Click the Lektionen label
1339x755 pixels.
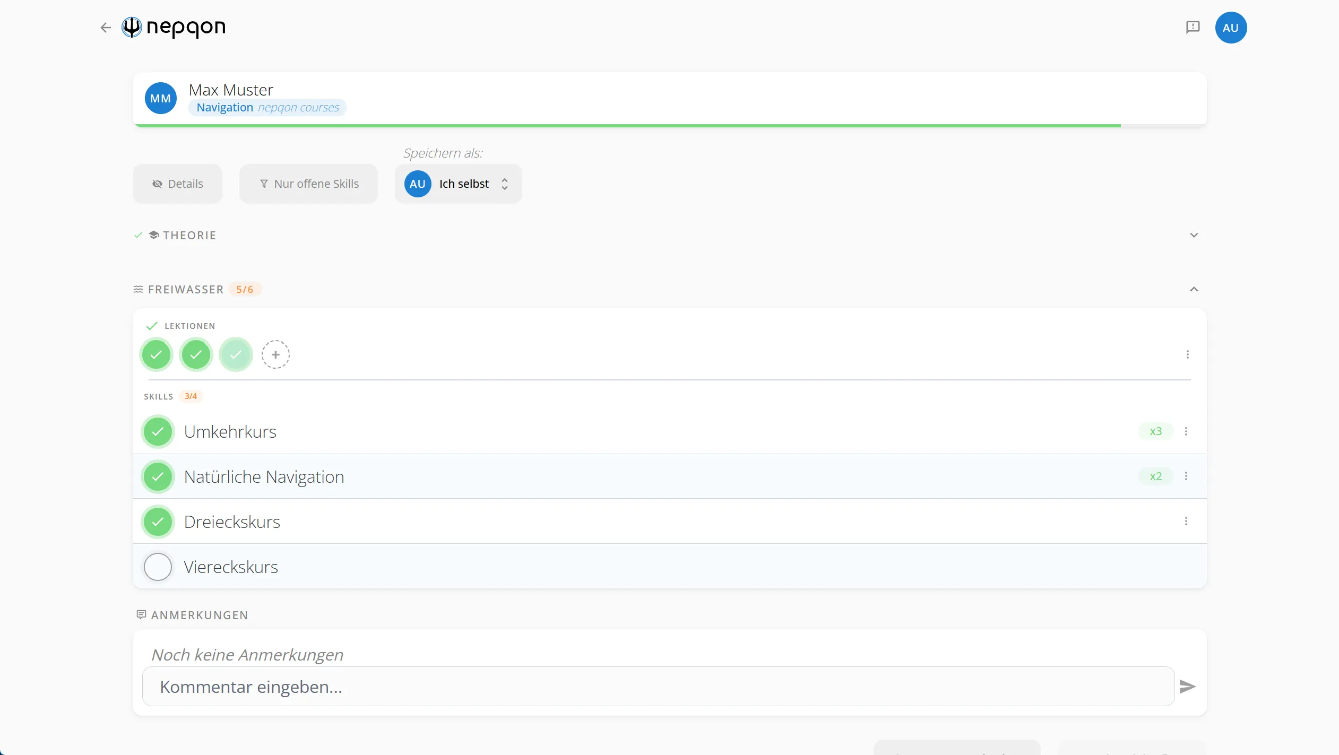pos(189,326)
